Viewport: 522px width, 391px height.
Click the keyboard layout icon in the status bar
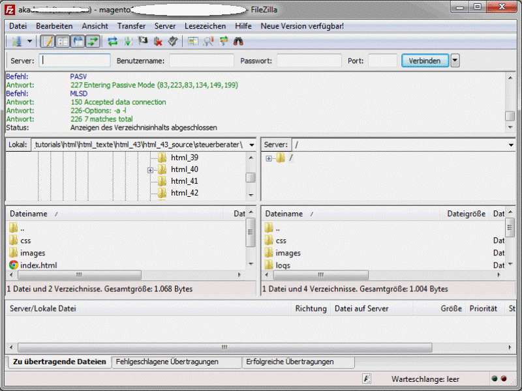[367, 379]
